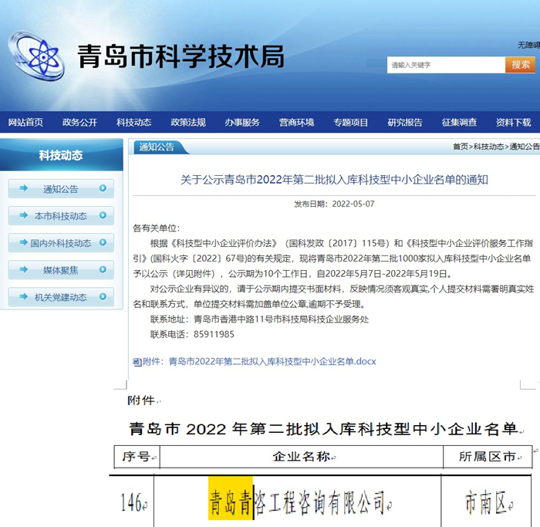The height and width of the screenshot is (527, 540).
Task: Click 科技动态 in the breadcrumb trail
Action: [x=489, y=147]
